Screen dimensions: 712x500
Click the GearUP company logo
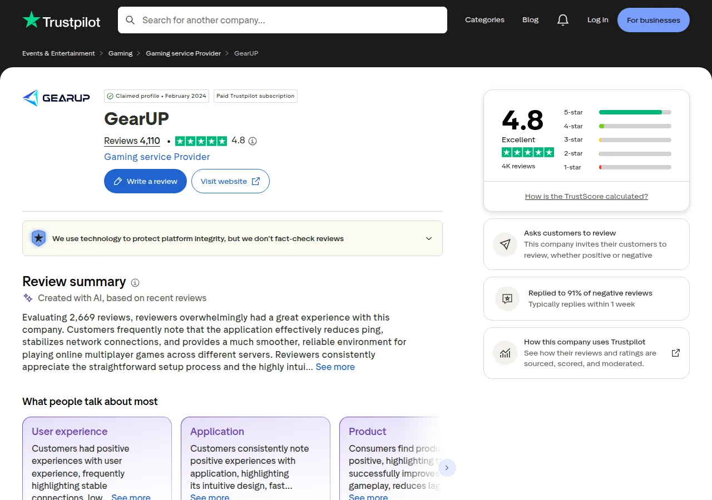coord(56,98)
